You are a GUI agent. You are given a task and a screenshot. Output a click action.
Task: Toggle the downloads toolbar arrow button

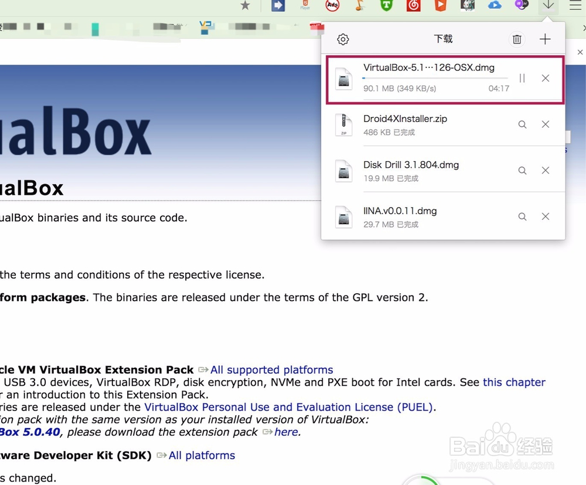[548, 5]
